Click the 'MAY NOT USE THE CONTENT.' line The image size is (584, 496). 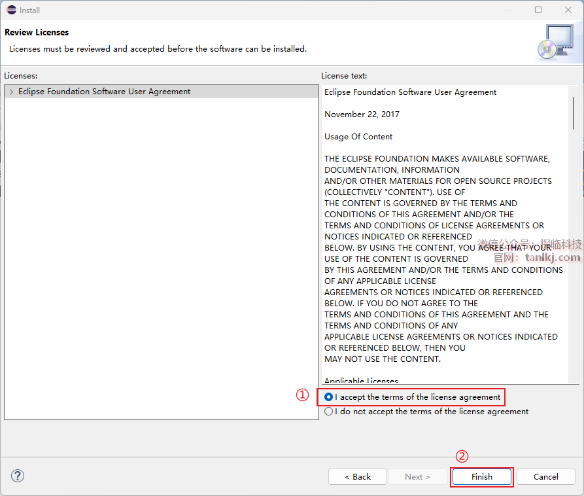383,359
